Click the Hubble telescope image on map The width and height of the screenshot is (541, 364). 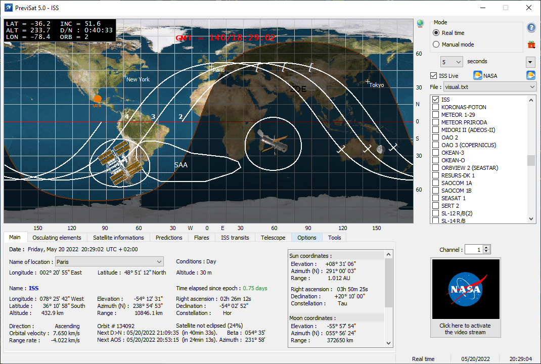(273, 141)
